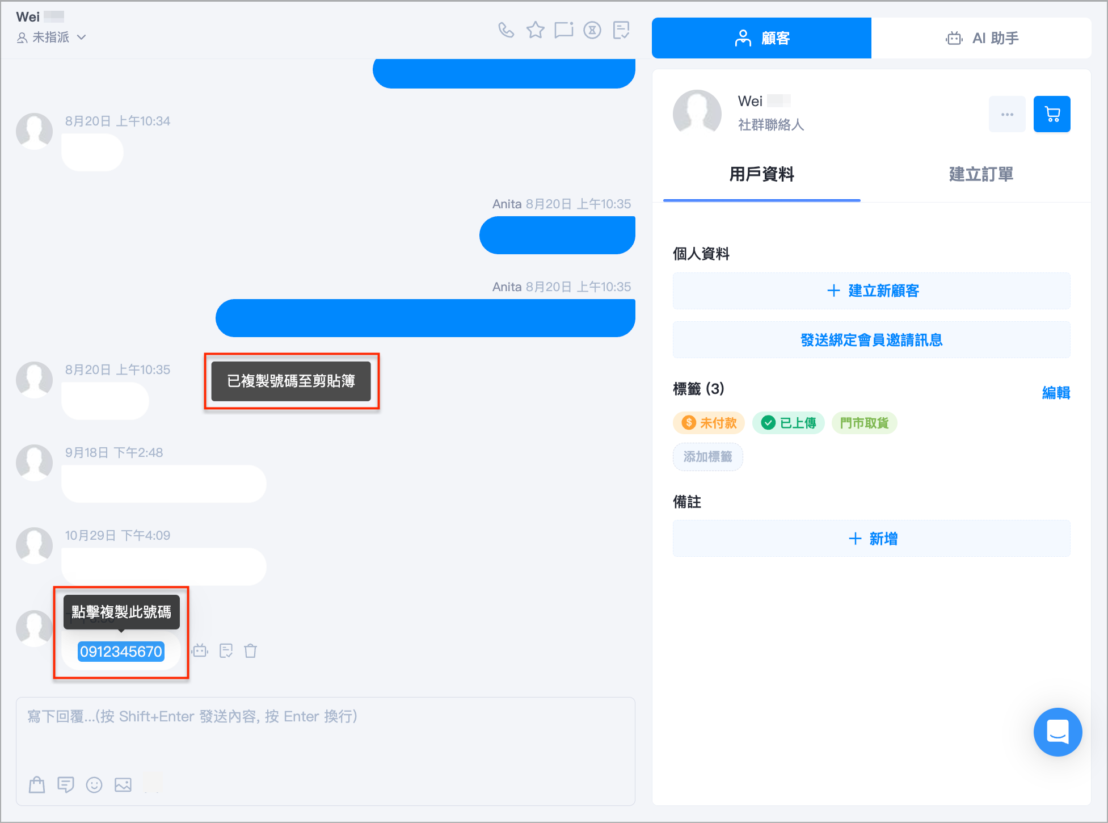Screen dimensions: 1108x823
Task: Start a phone call with the customer
Action: pos(506,30)
